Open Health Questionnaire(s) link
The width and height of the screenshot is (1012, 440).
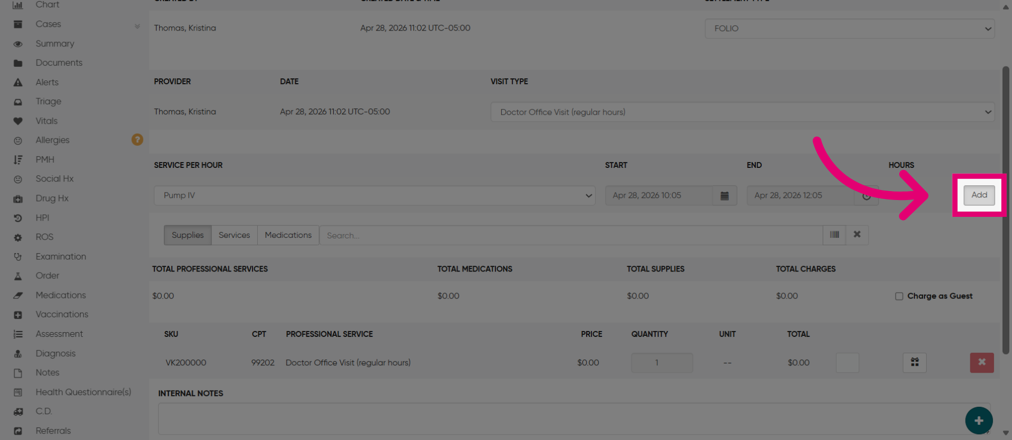coord(83,392)
